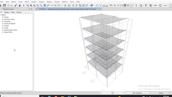Image resolution: width=172 pixels, height=97 pixels.
Task: Click the animation speed right arrow
Action: point(124,93)
